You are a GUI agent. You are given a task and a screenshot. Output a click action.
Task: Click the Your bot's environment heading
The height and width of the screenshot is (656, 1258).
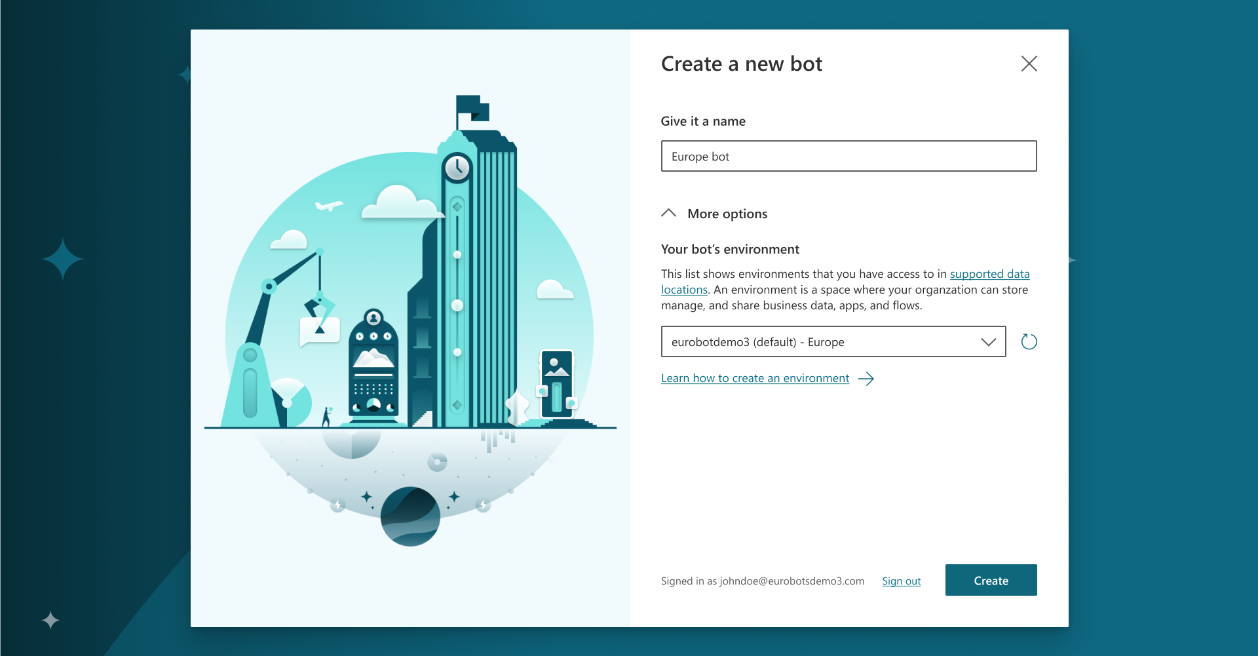[730, 249]
